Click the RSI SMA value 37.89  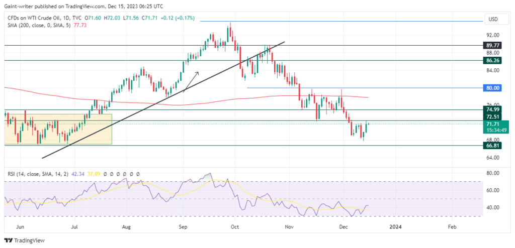click(93, 174)
